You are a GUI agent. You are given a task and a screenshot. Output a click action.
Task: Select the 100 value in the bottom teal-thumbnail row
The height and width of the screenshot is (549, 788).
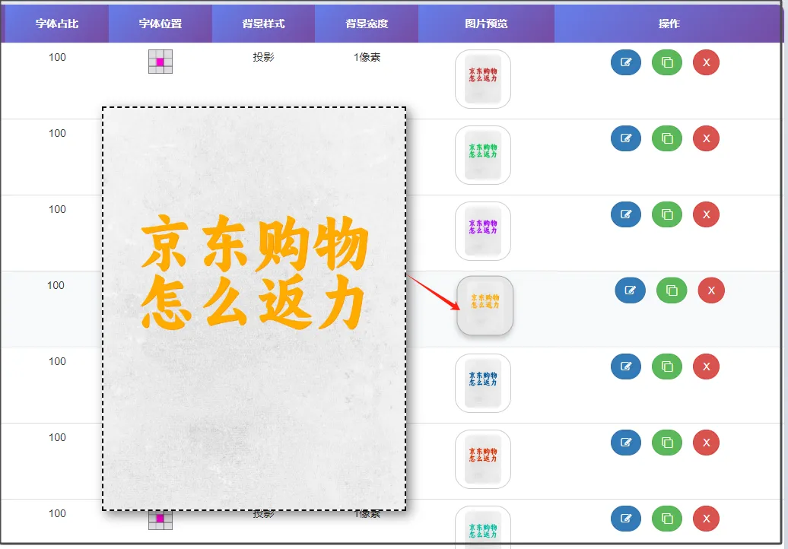(57, 513)
